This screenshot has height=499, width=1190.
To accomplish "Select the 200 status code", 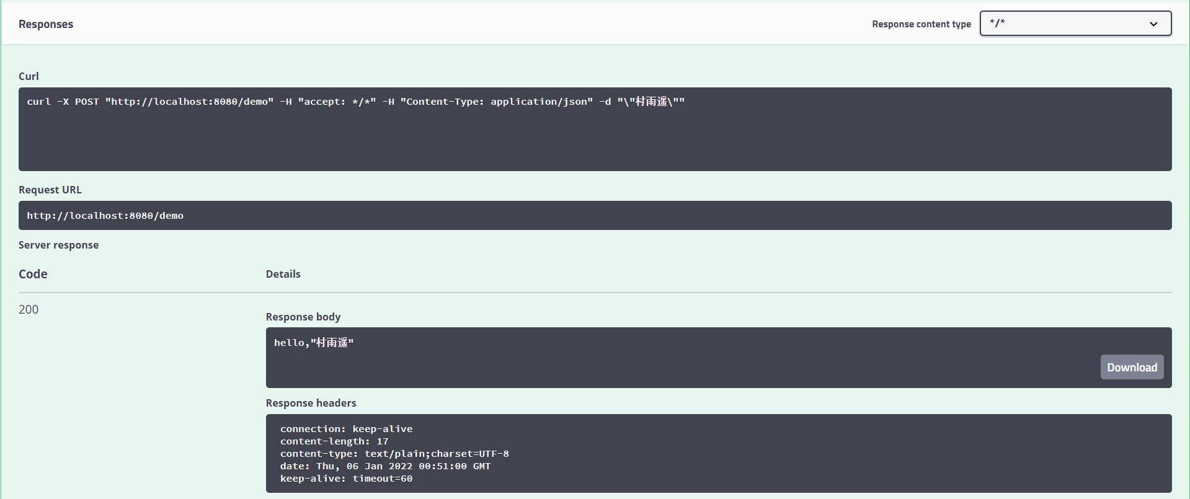I will click(29, 309).
